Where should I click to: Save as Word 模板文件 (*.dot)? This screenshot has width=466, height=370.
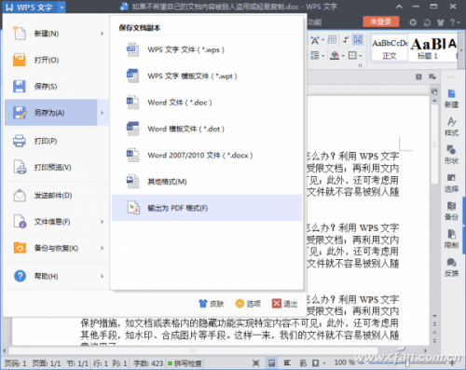207,129
